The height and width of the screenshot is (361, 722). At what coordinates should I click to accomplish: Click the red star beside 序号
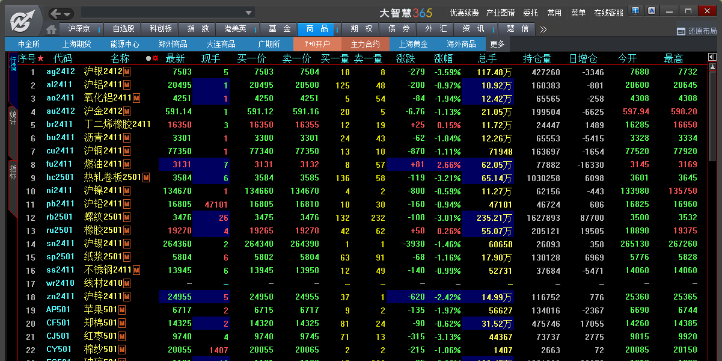point(40,58)
